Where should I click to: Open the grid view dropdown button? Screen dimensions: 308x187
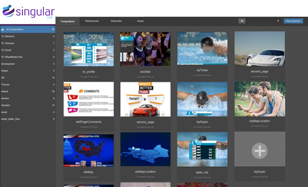[242, 21]
